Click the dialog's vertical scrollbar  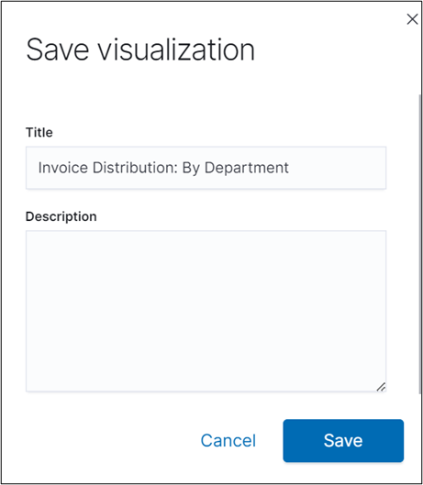(420, 245)
